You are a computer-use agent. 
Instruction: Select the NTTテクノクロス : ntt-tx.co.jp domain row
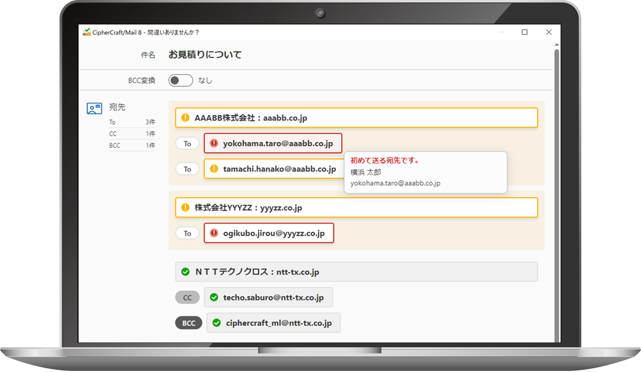pyautogui.click(x=357, y=272)
